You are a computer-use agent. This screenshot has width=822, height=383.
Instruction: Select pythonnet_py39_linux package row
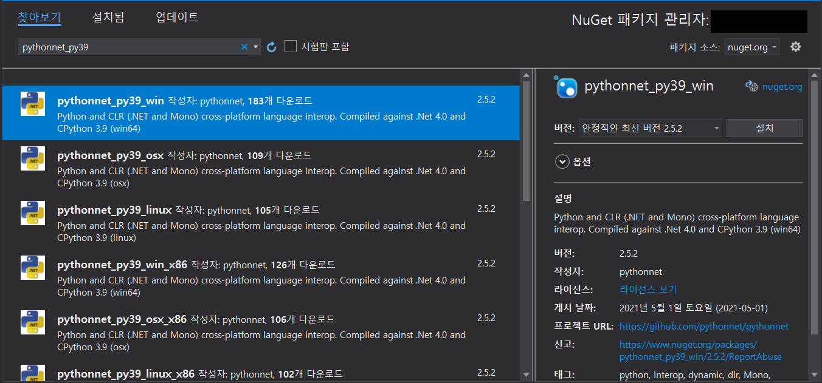[261, 222]
